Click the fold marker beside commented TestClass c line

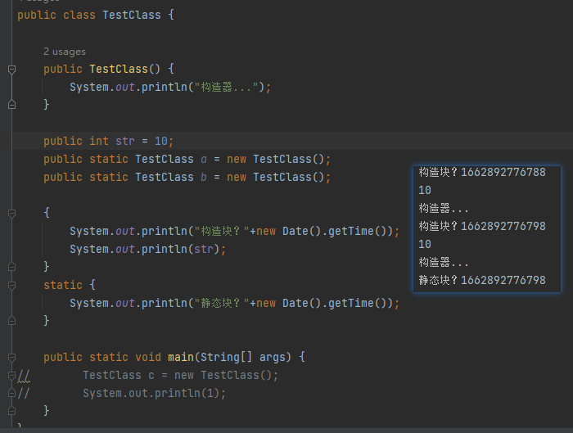pyautogui.click(x=11, y=376)
